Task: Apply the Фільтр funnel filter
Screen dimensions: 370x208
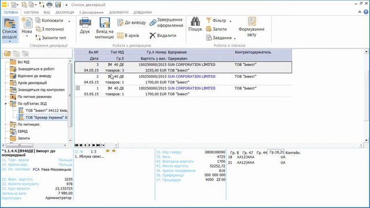Action: (x=216, y=21)
